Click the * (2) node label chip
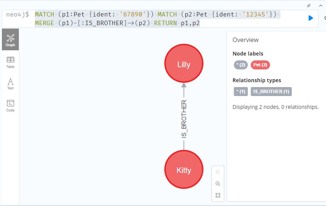Screen dimensions: 326x206 [241, 65]
